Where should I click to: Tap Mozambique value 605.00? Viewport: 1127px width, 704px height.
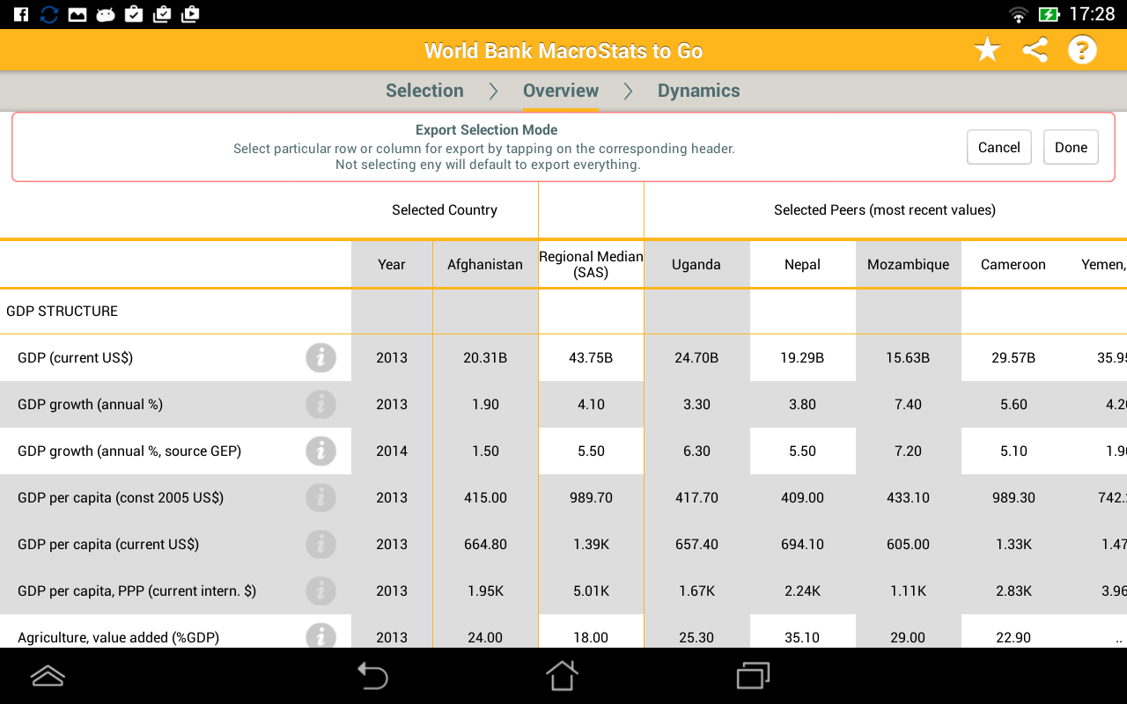(908, 544)
